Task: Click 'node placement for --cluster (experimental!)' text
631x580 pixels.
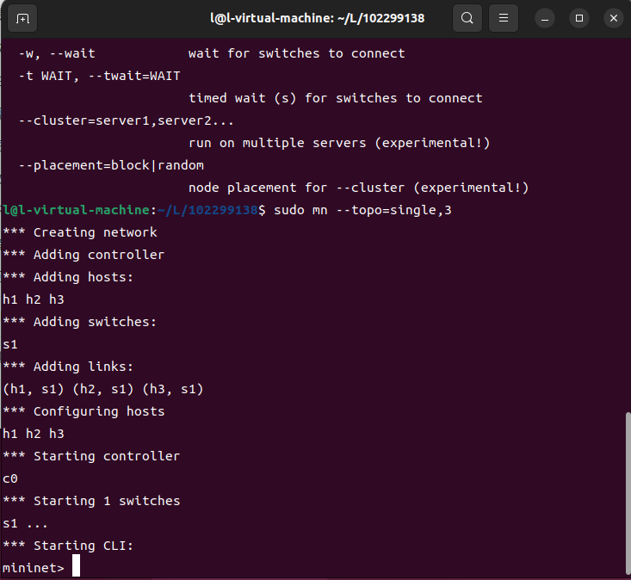Action: (359, 188)
